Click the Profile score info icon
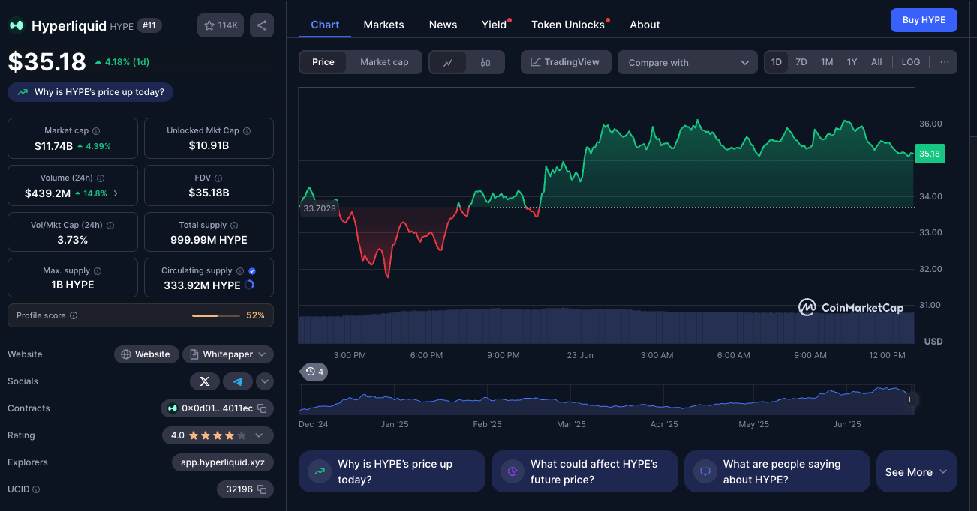This screenshot has height=511, width=977. click(74, 316)
